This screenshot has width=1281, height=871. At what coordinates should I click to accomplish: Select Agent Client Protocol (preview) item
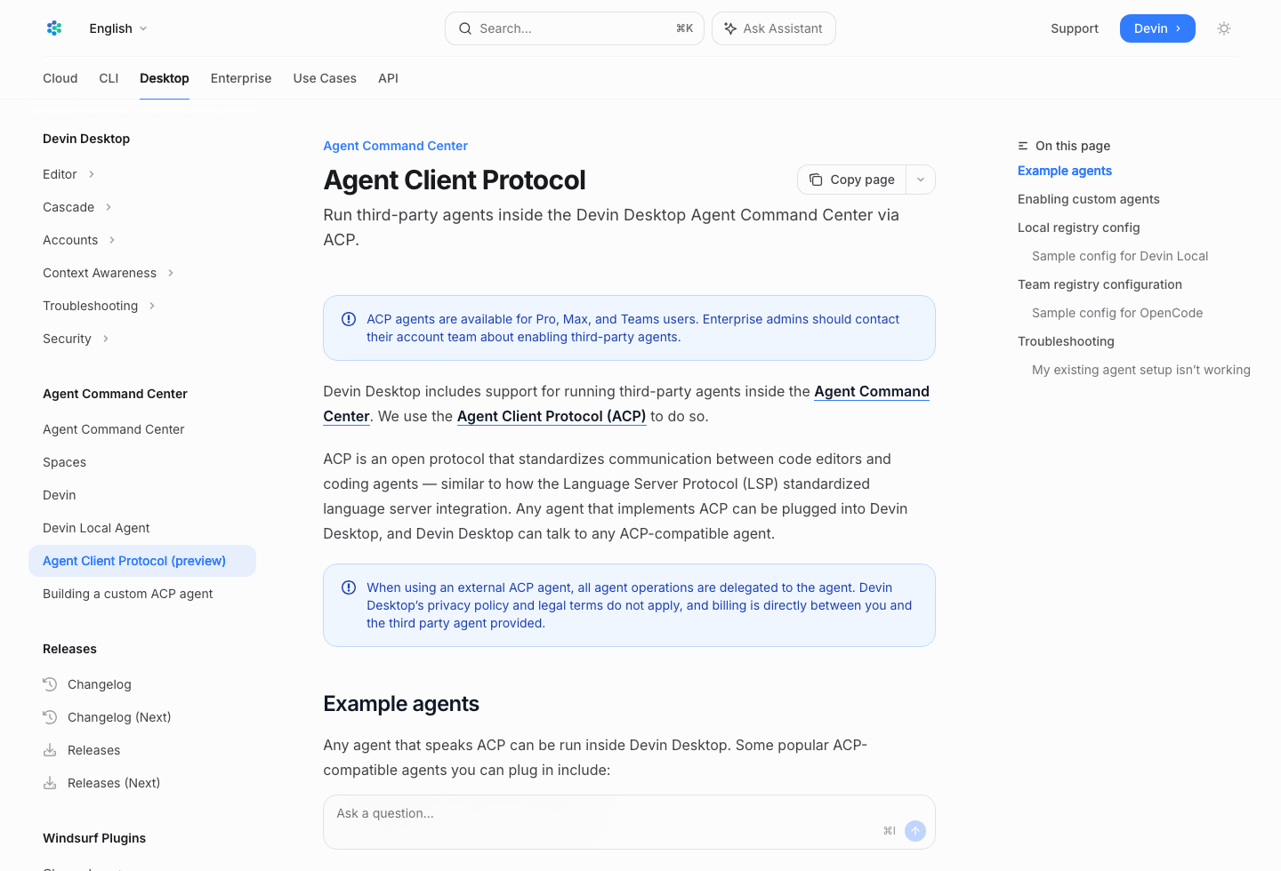pyautogui.click(x=142, y=561)
